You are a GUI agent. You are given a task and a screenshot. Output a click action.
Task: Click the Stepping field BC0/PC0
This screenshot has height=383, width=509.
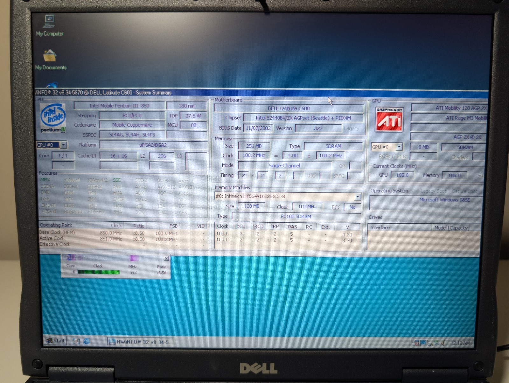[x=132, y=115]
